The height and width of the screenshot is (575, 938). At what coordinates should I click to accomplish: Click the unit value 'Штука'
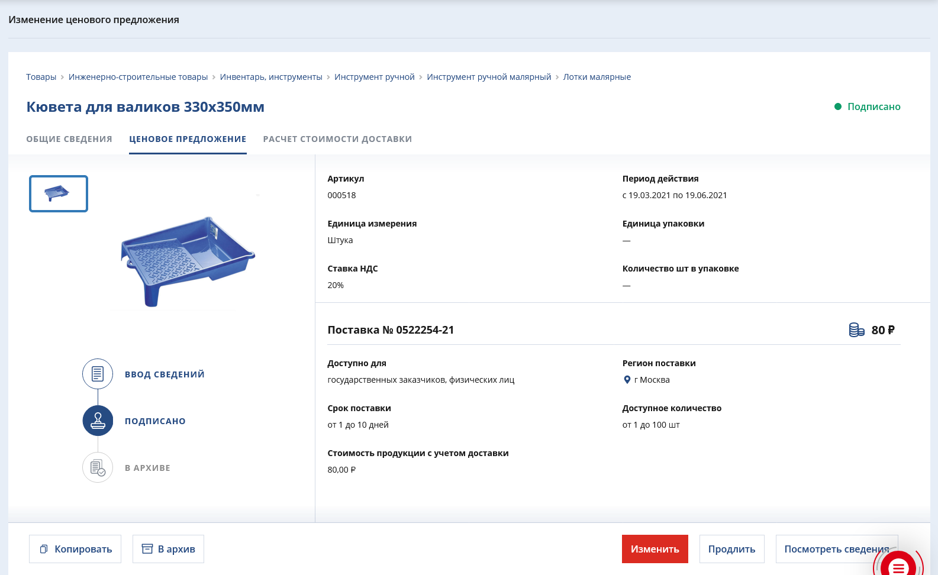[340, 240]
